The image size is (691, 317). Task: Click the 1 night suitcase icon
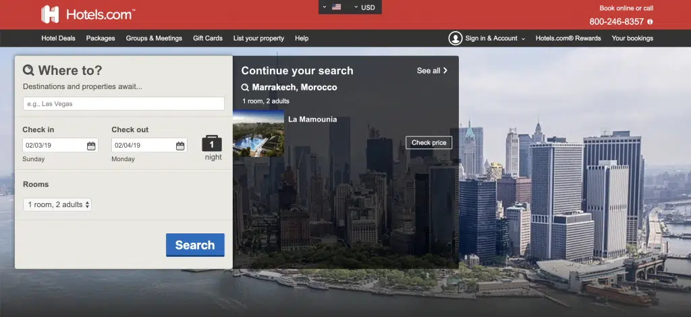tap(212, 144)
